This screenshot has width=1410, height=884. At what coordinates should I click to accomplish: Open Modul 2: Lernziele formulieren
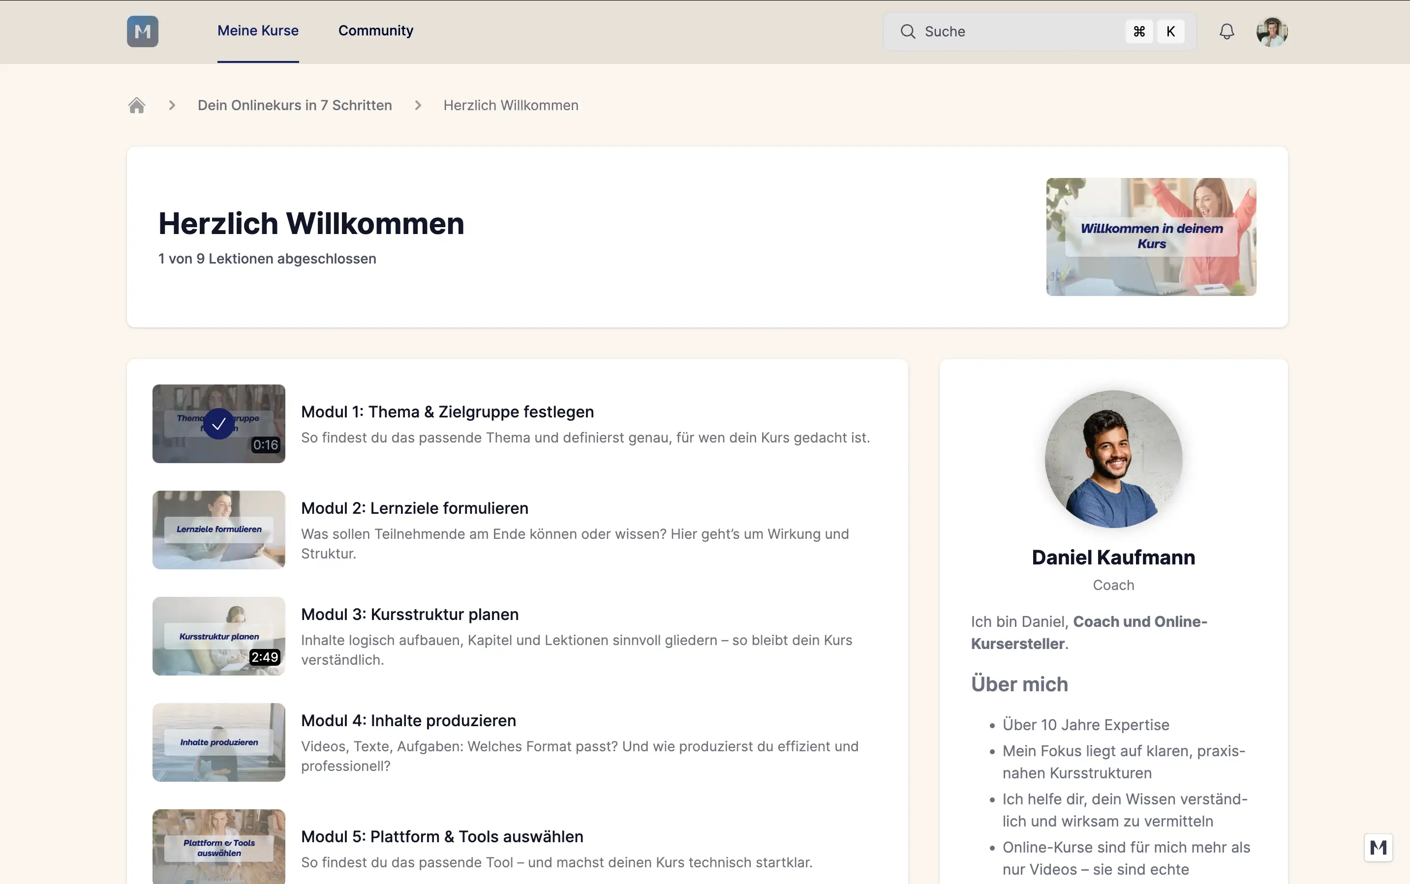414,508
